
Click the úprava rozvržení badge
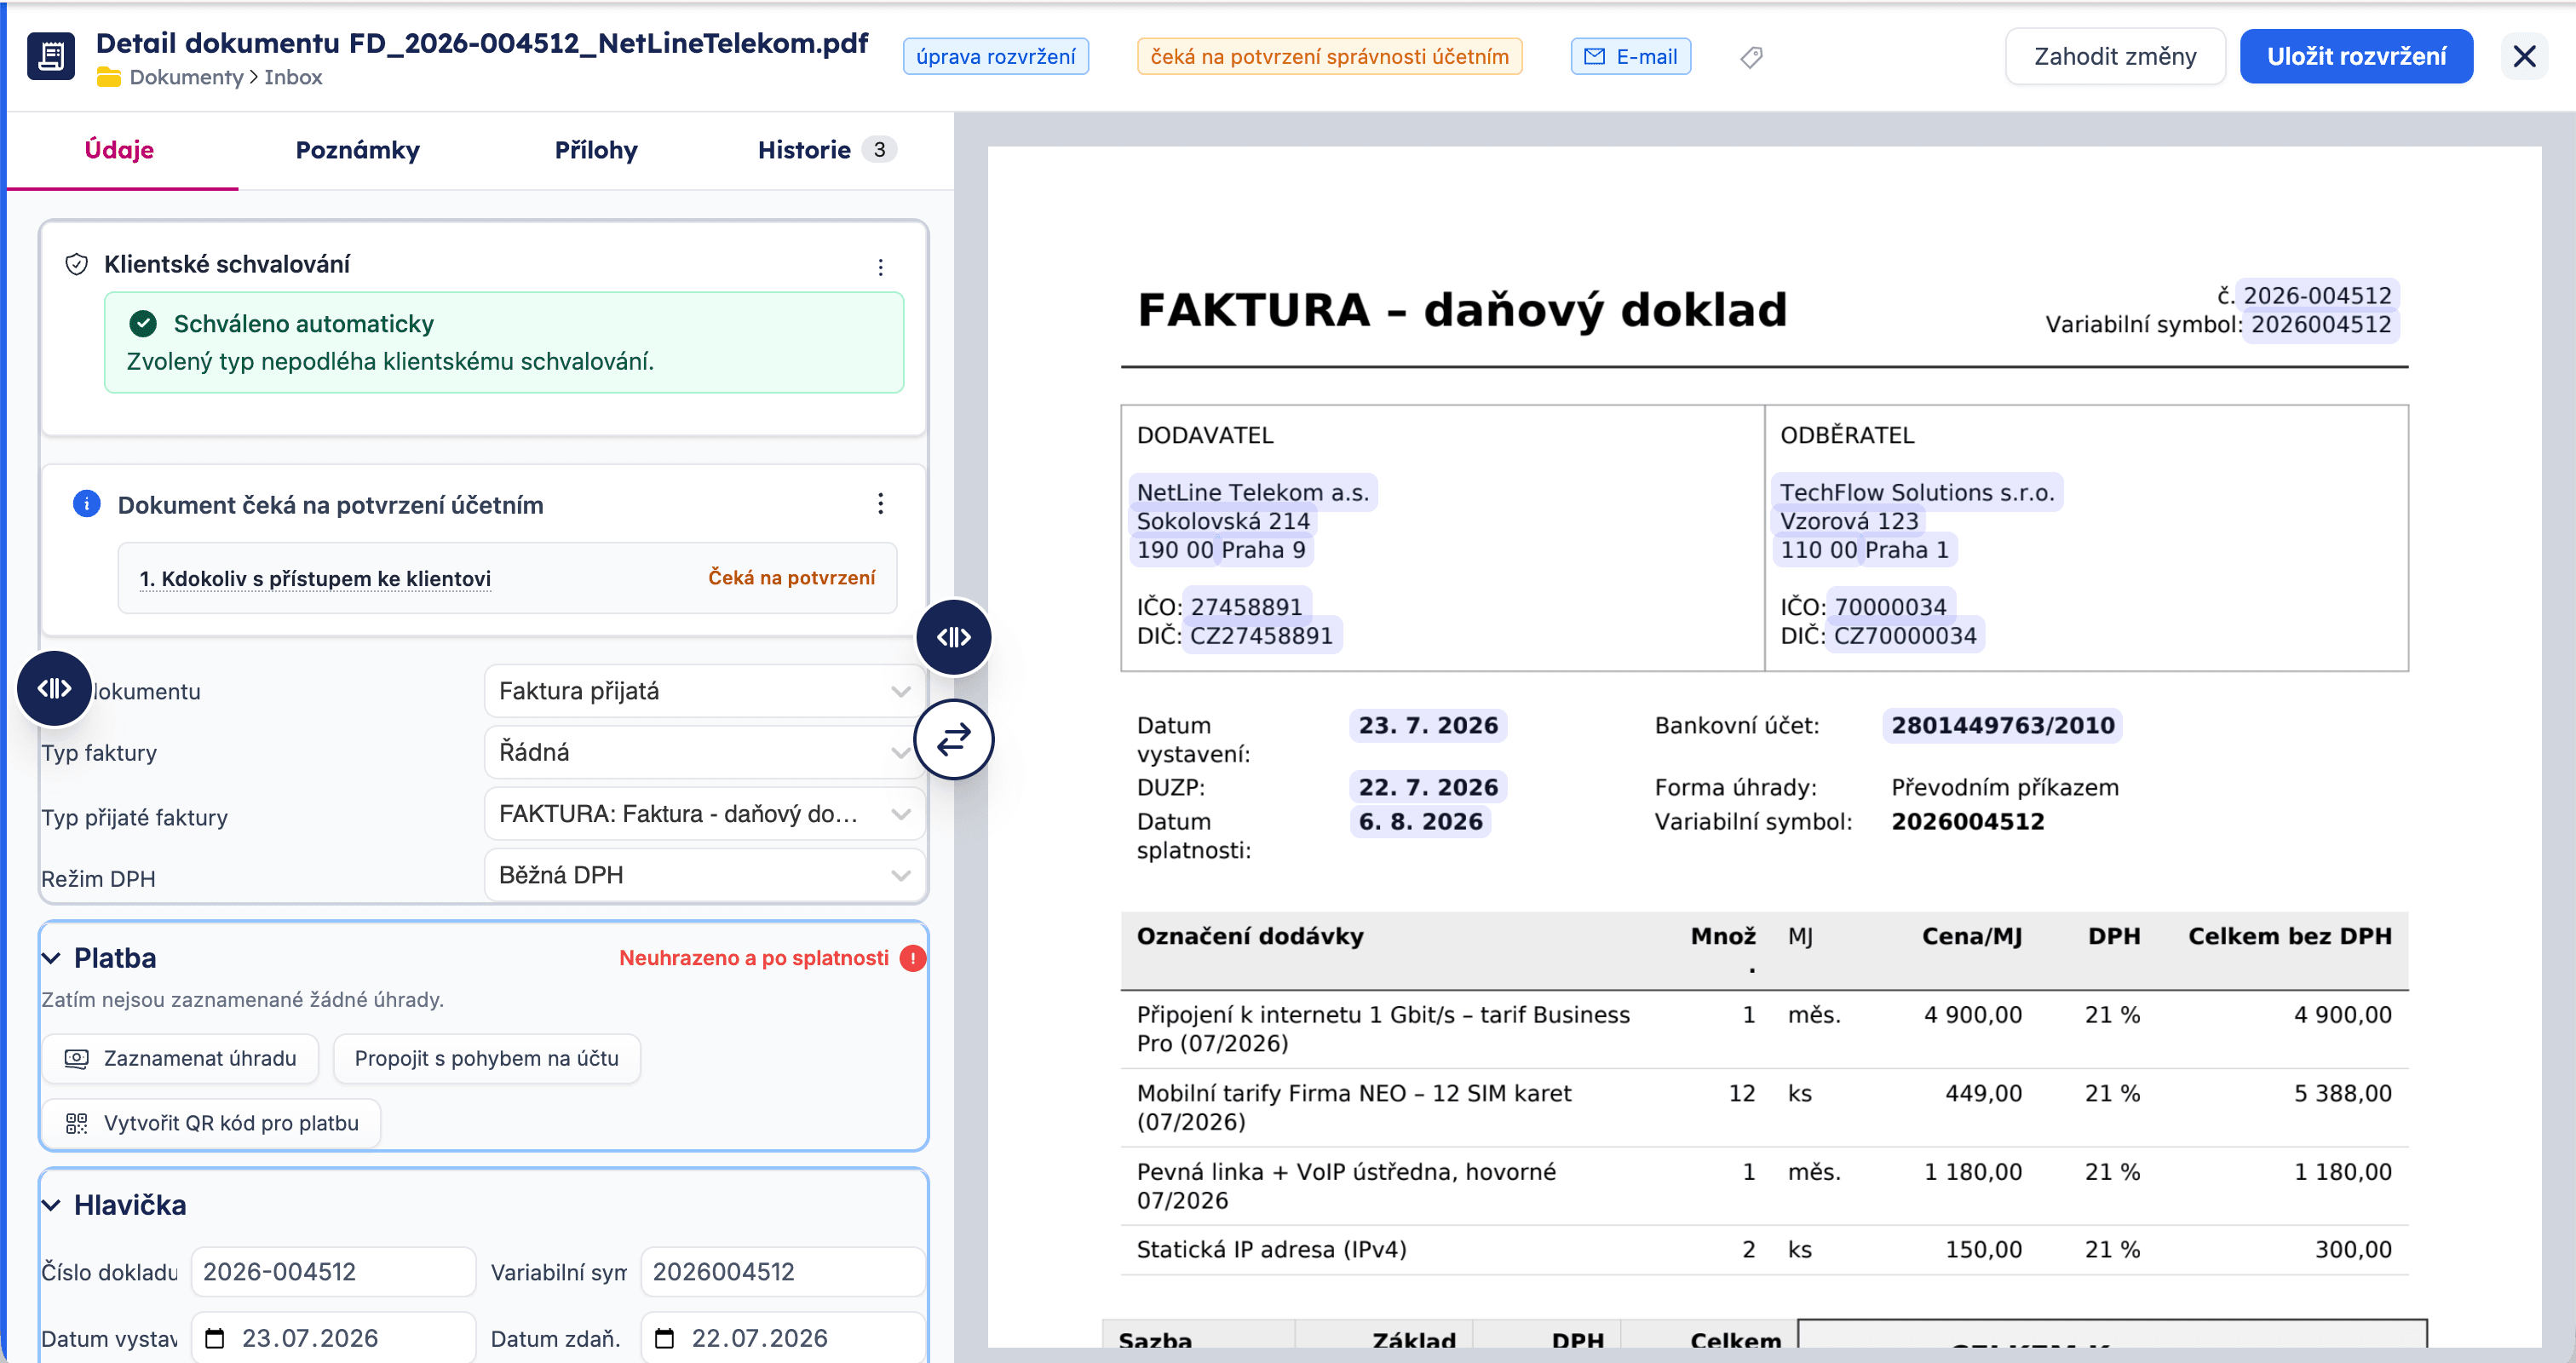(x=996, y=57)
